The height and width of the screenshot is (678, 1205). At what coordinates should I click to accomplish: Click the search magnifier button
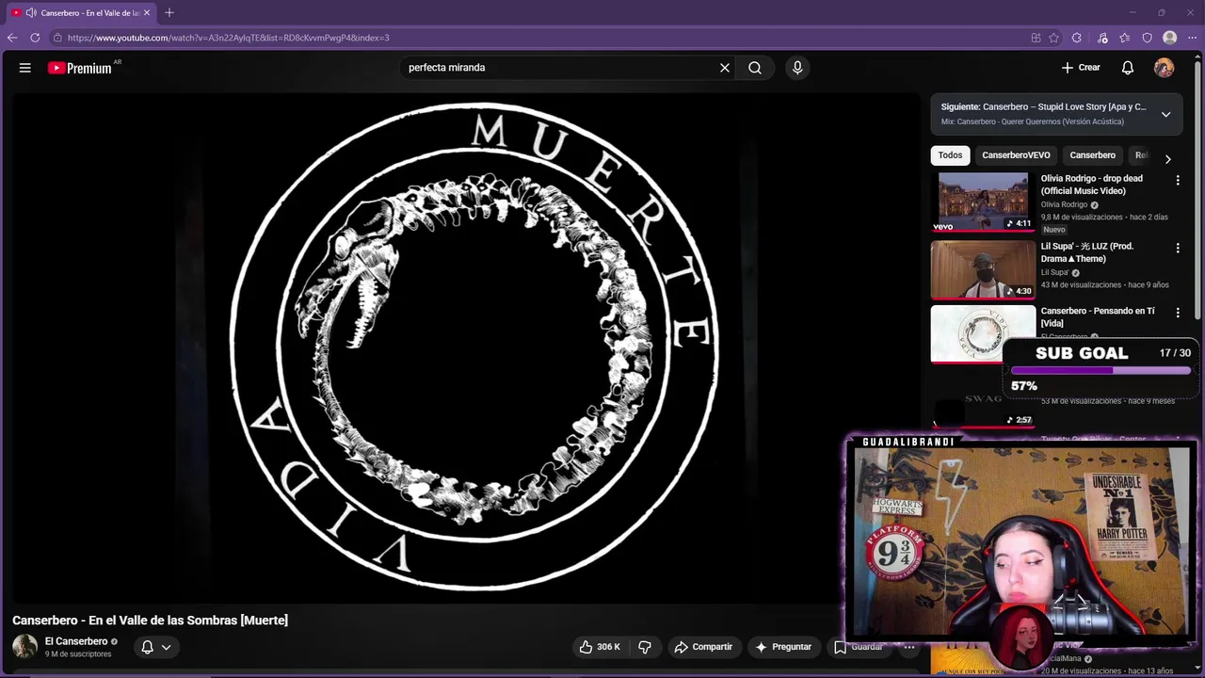(x=755, y=68)
